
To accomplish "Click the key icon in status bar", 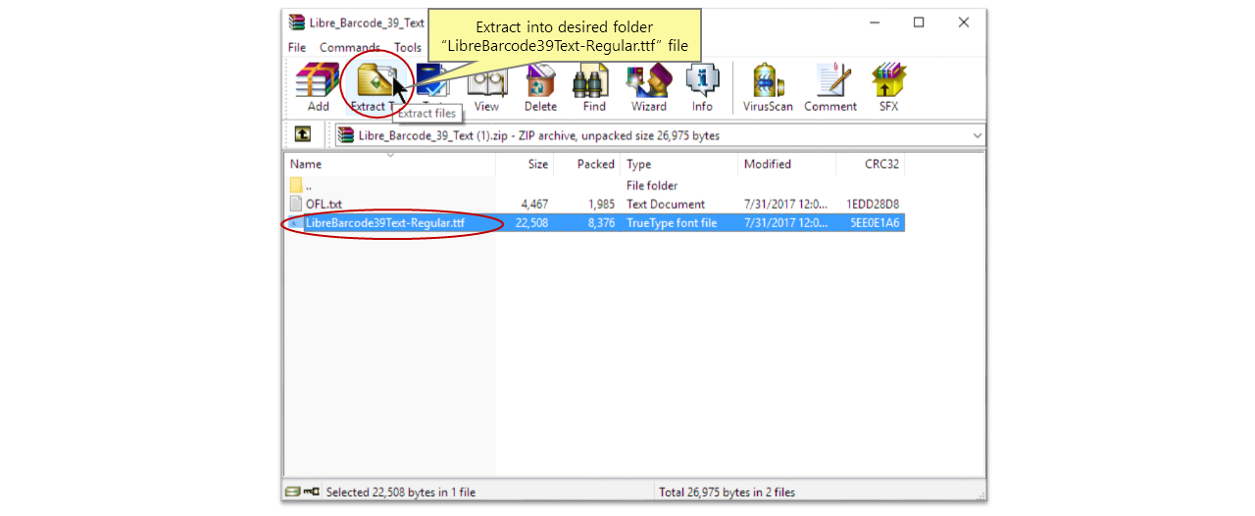I will tap(310, 492).
